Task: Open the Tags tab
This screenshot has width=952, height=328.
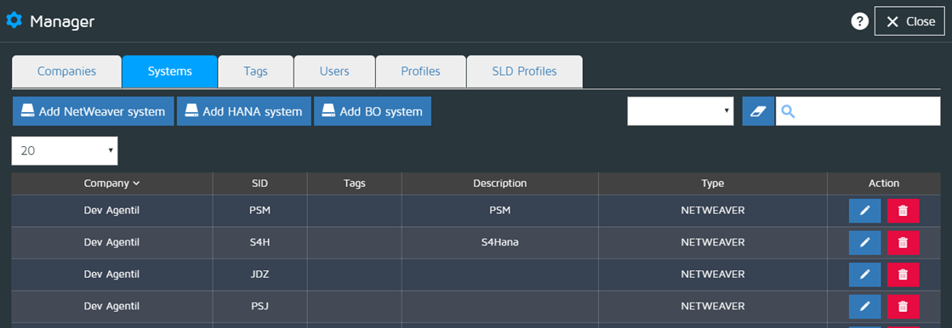Action: point(255,71)
